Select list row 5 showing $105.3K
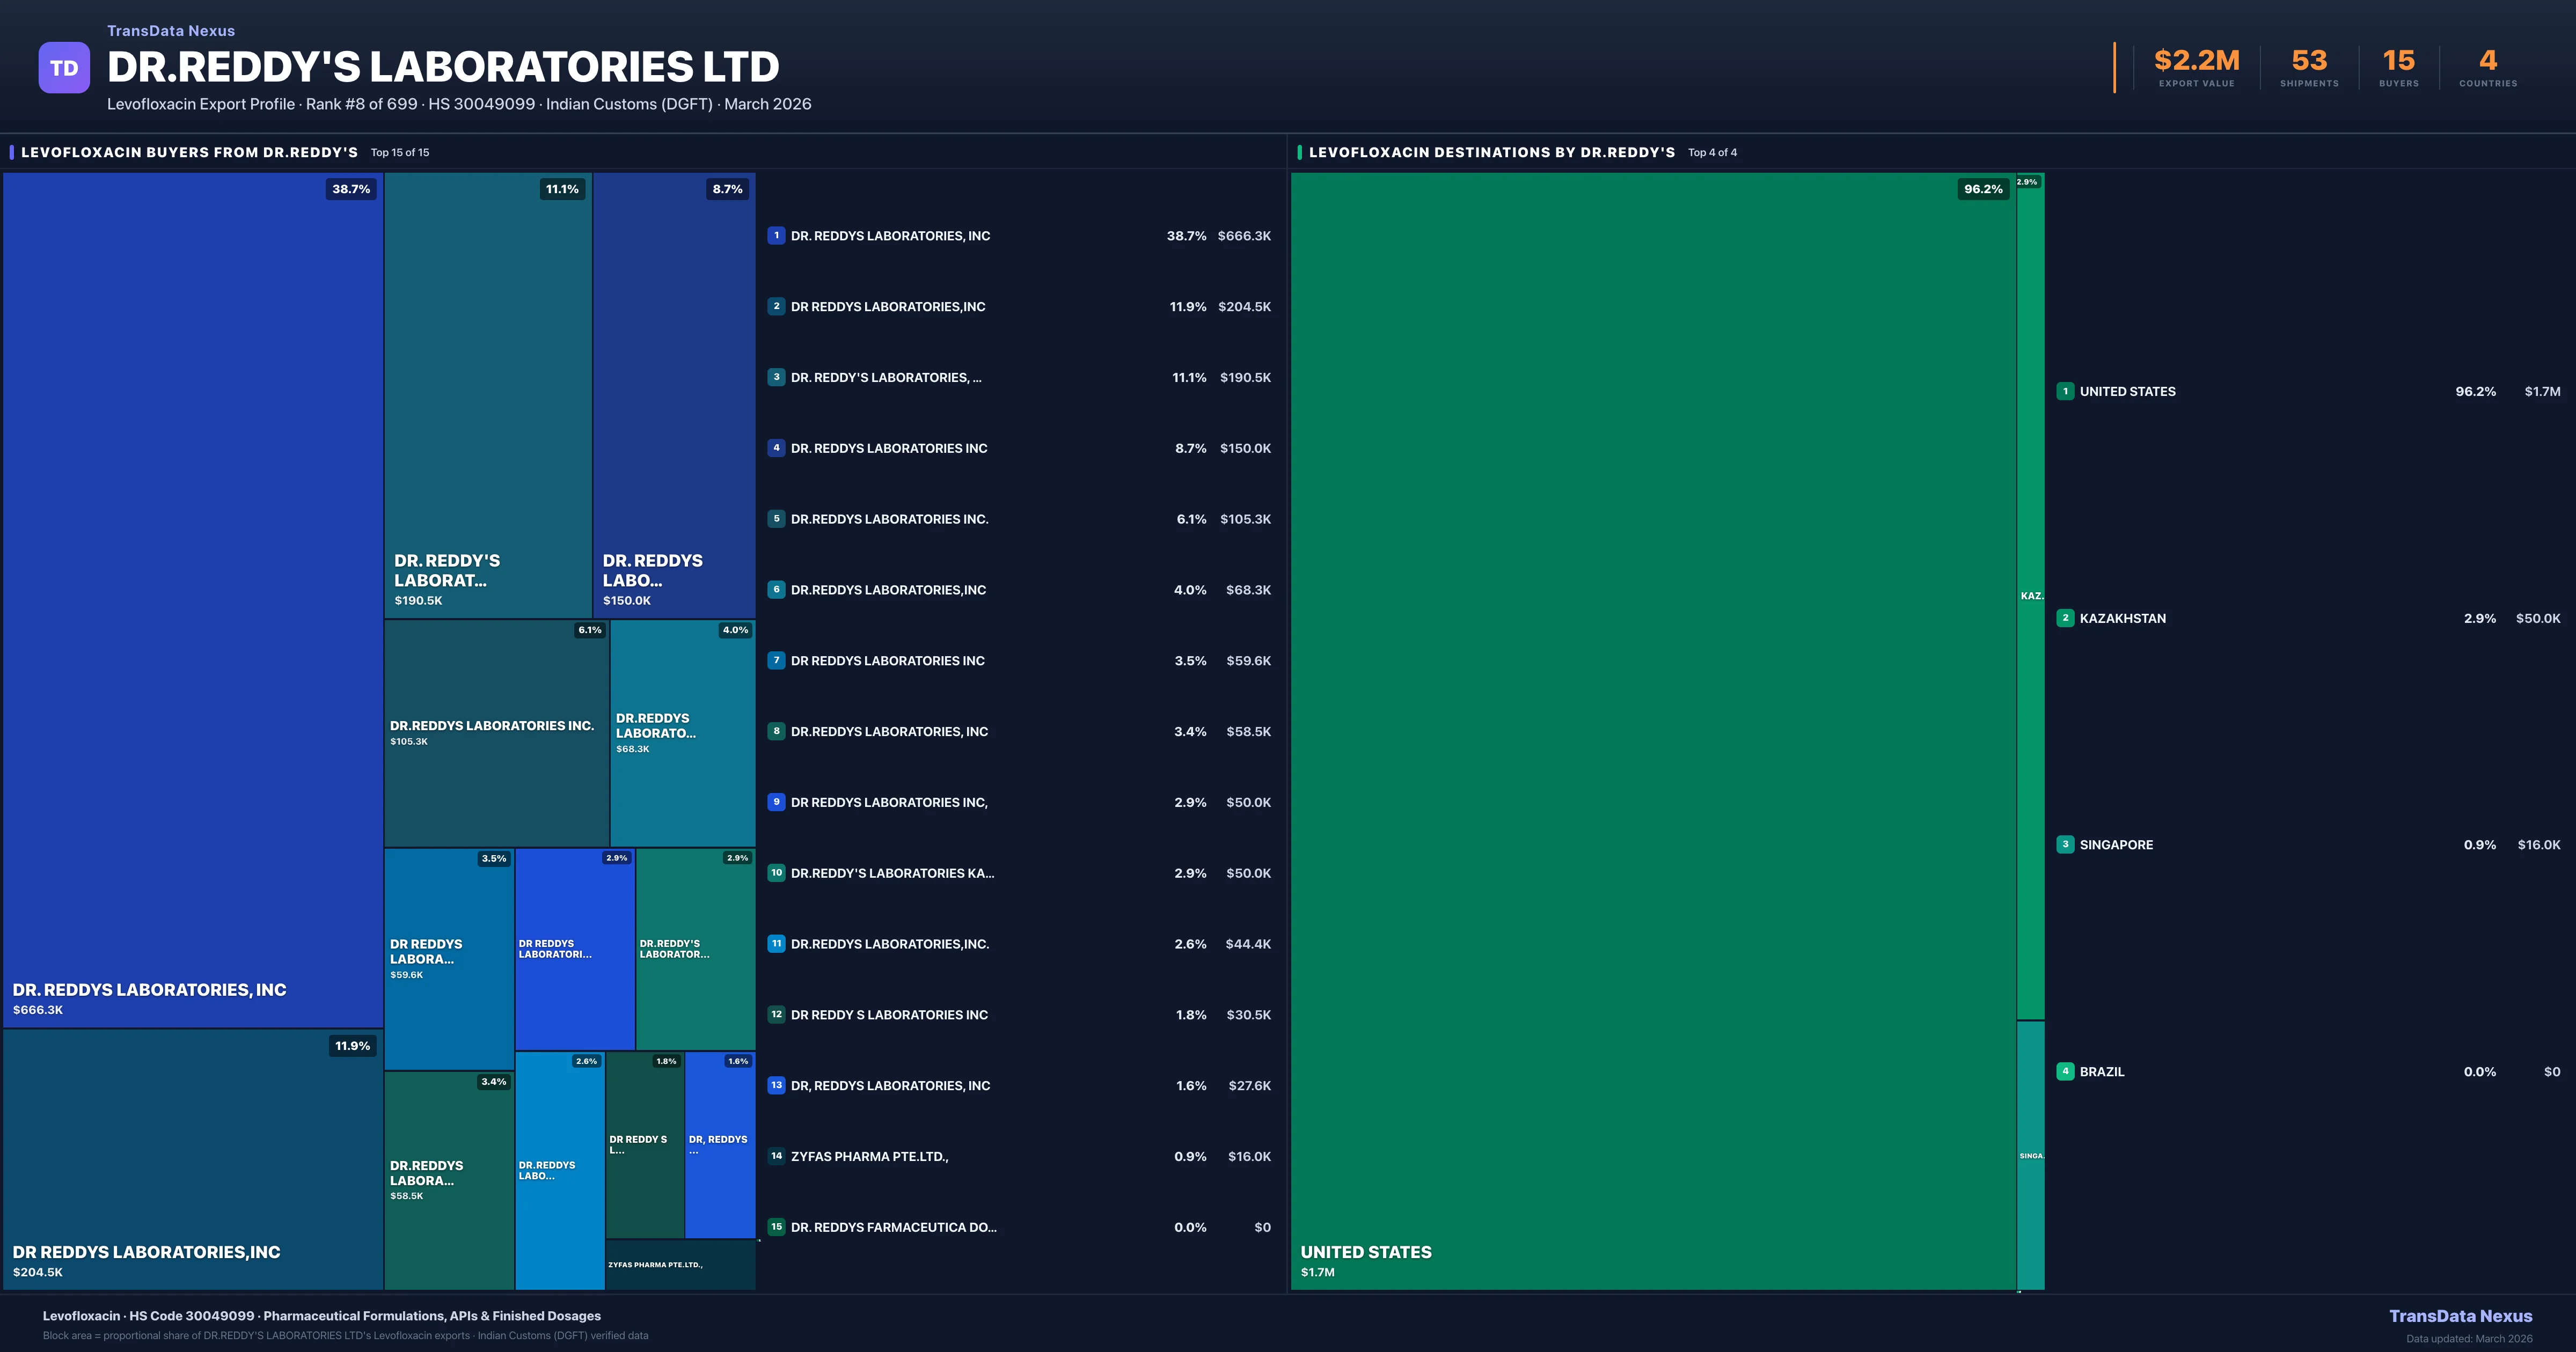The width and height of the screenshot is (2576, 1352). point(1020,519)
